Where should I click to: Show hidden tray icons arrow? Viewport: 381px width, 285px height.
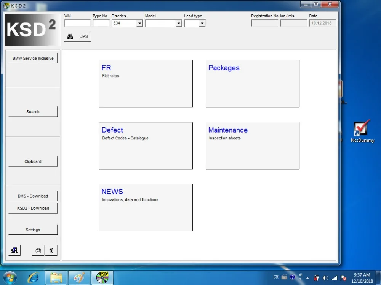[x=307, y=278]
